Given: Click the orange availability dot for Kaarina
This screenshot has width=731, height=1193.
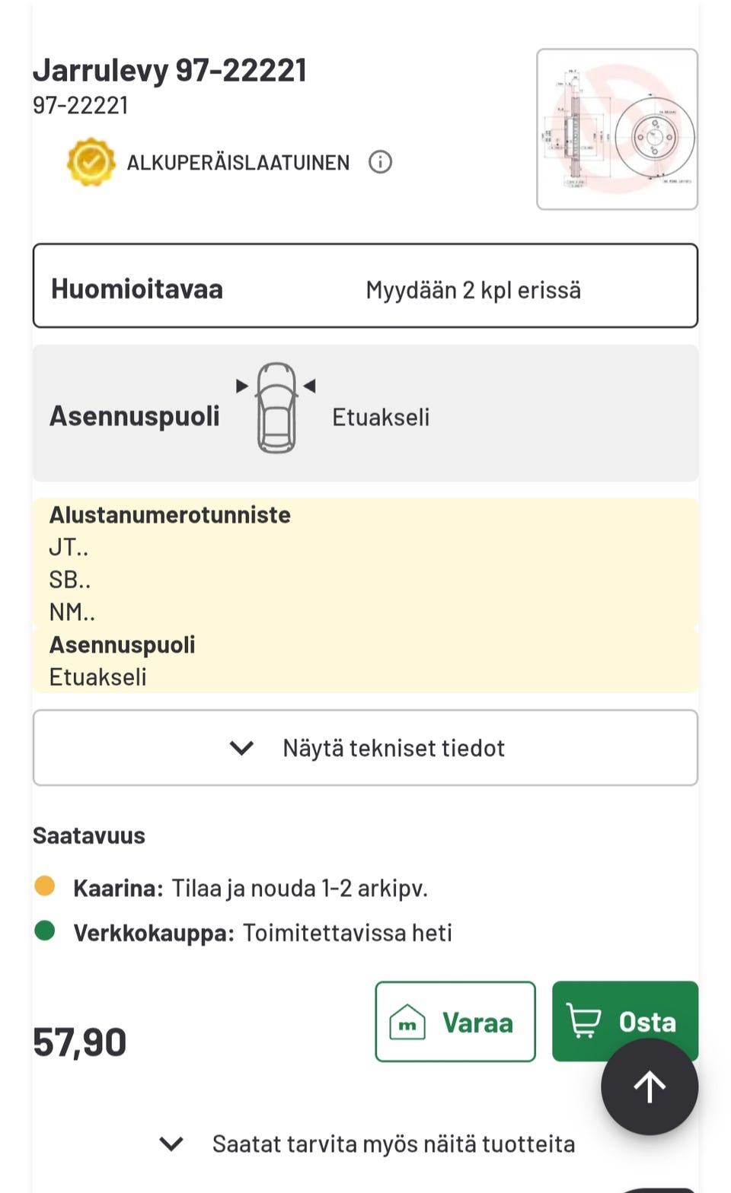Looking at the screenshot, I should click(44, 885).
